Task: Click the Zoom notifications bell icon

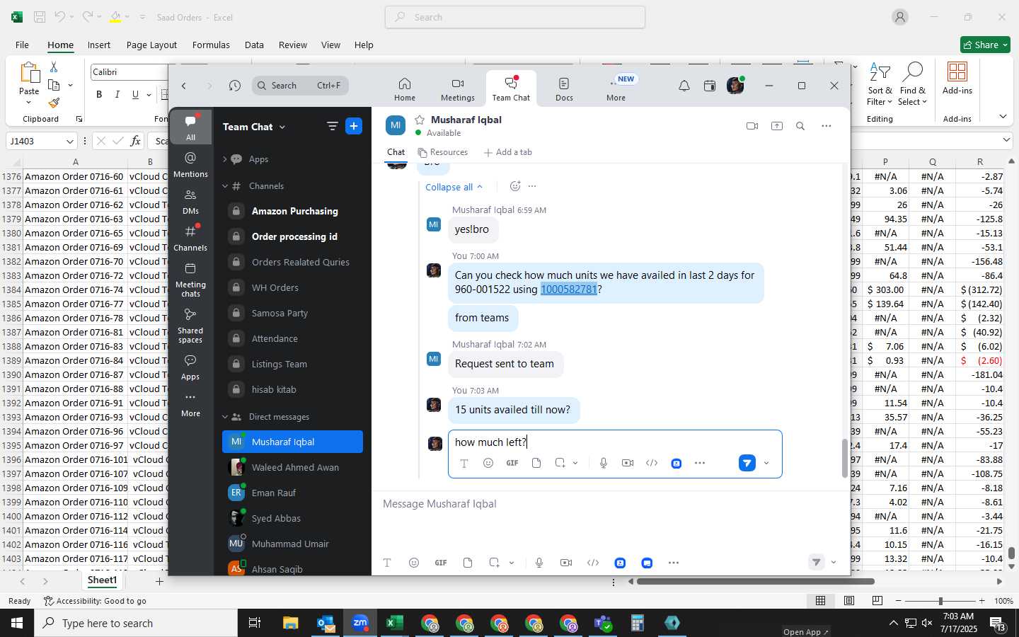Action: coord(684,86)
